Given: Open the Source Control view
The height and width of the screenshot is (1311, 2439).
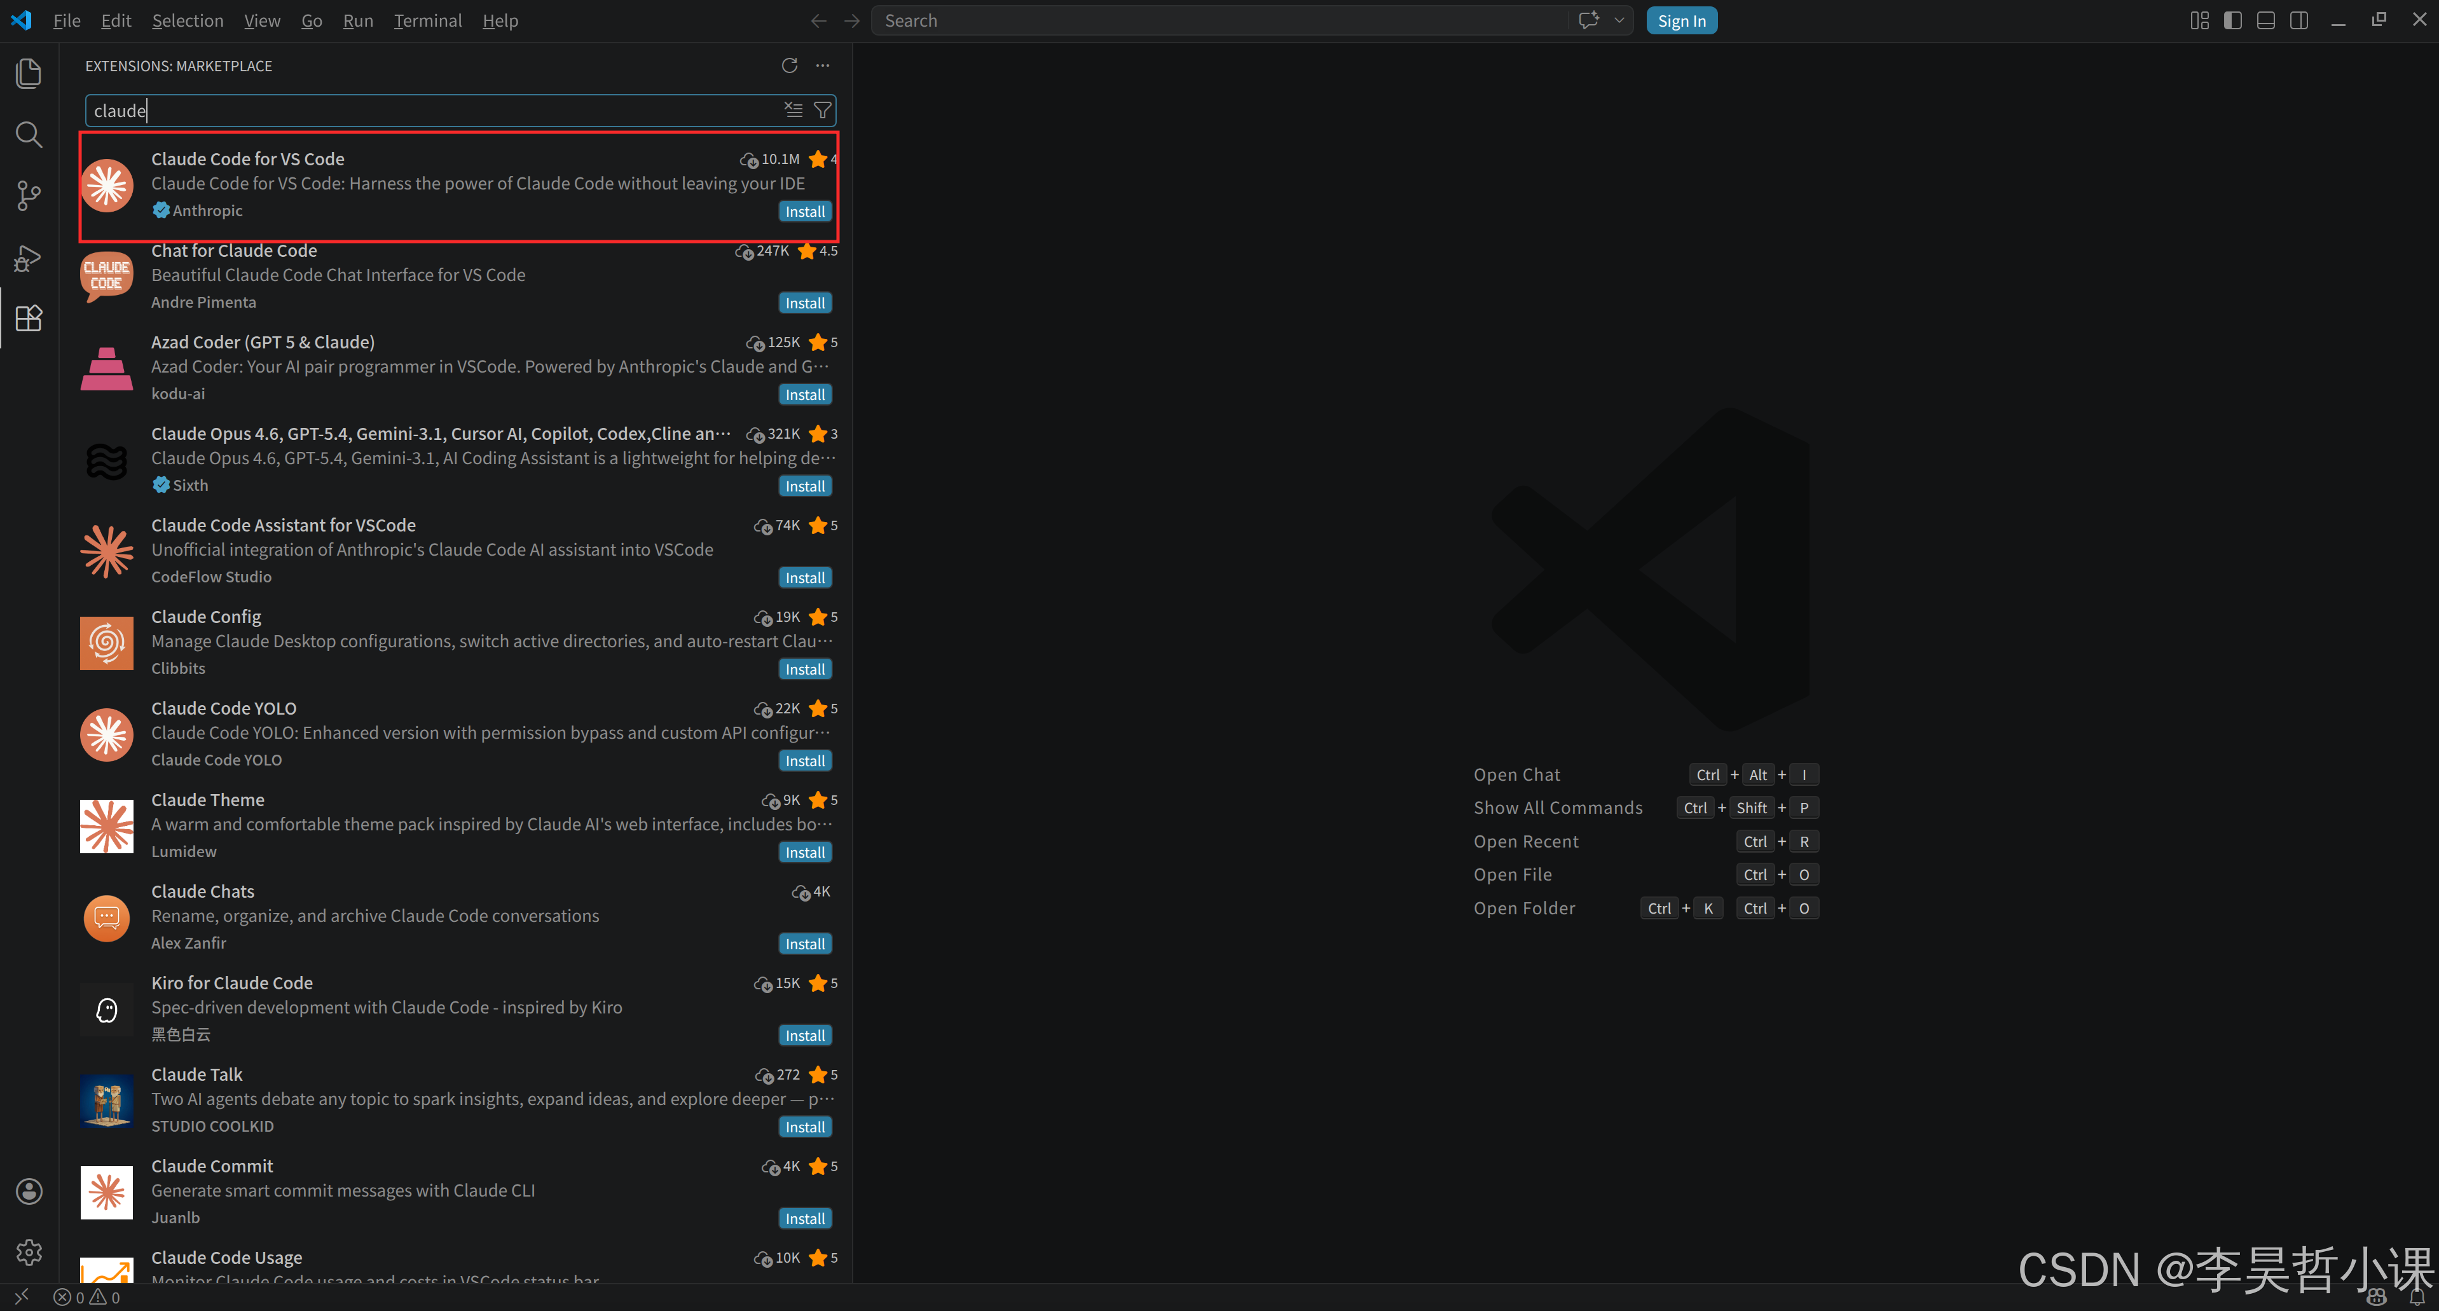Looking at the screenshot, I should [x=29, y=196].
